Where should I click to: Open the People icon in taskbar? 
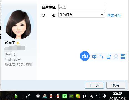[x=28, y=96]
